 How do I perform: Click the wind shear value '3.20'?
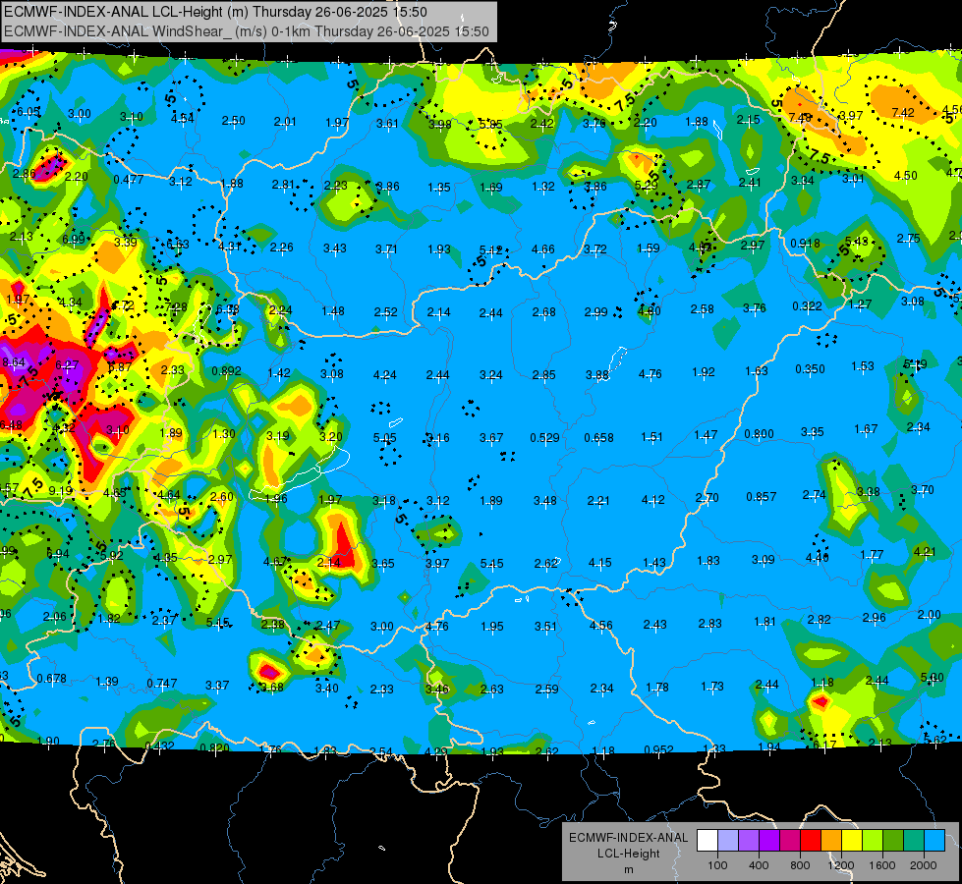(x=331, y=436)
